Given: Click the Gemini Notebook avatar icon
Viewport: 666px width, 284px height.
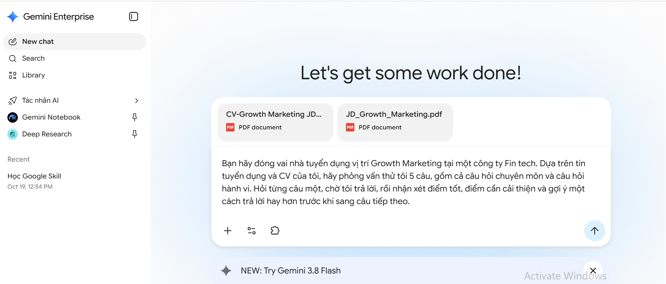Looking at the screenshot, I should 13,117.
